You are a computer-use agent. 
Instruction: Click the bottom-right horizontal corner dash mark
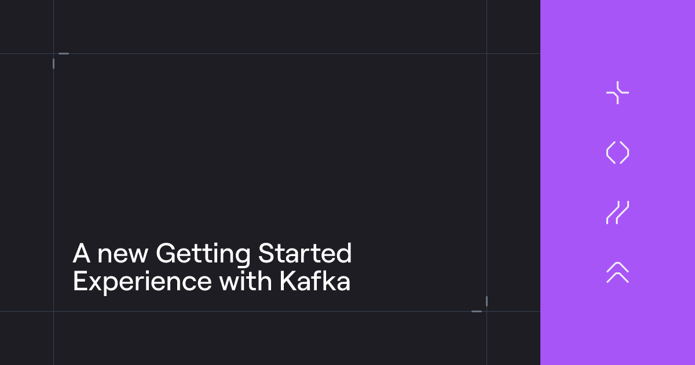click(477, 311)
